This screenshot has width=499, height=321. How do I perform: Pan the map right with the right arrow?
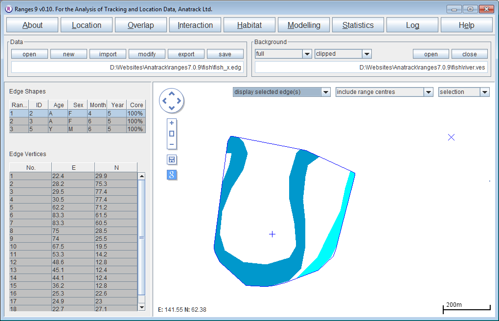tap(179, 101)
